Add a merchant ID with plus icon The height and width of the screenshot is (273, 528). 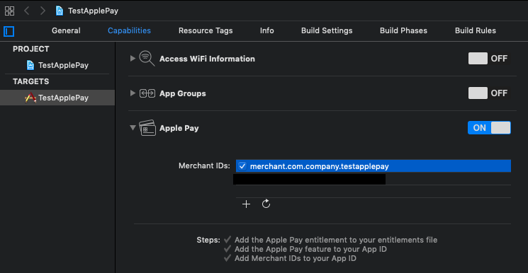tap(246, 204)
